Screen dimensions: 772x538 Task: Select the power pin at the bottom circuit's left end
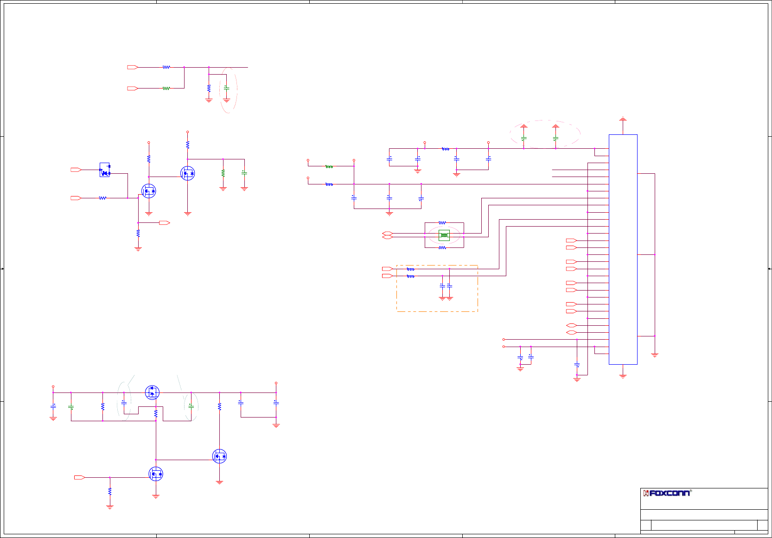pyautogui.click(x=53, y=386)
